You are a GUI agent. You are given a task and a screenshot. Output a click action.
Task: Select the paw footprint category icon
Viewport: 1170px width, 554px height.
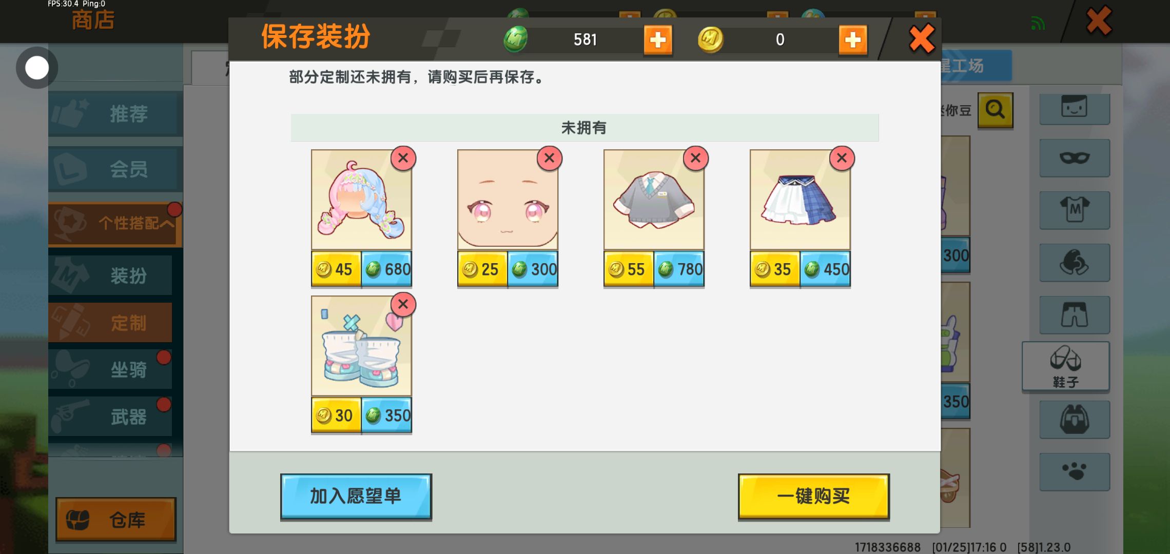click(1075, 471)
